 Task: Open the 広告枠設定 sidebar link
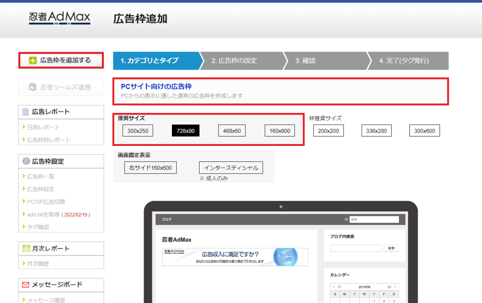pyautogui.click(x=41, y=189)
